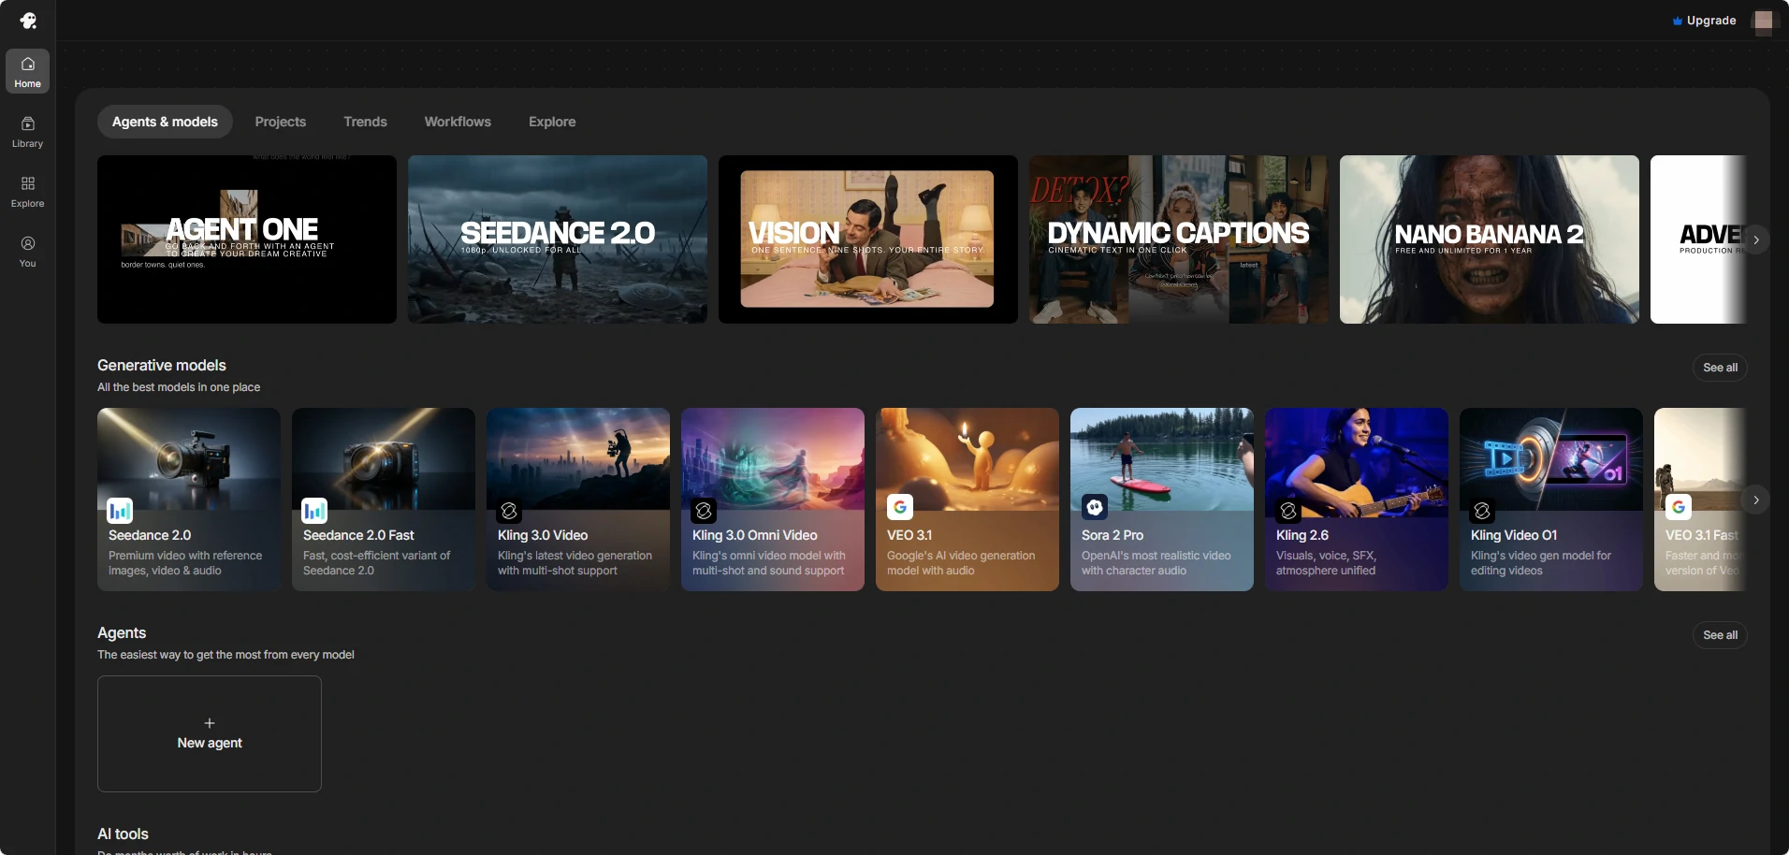Image resolution: width=1789 pixels, height=855 pixels.
Task: Click "Visuals, voice, SFX, atmosphere unified" description
Action: [x=1327, y=563]
